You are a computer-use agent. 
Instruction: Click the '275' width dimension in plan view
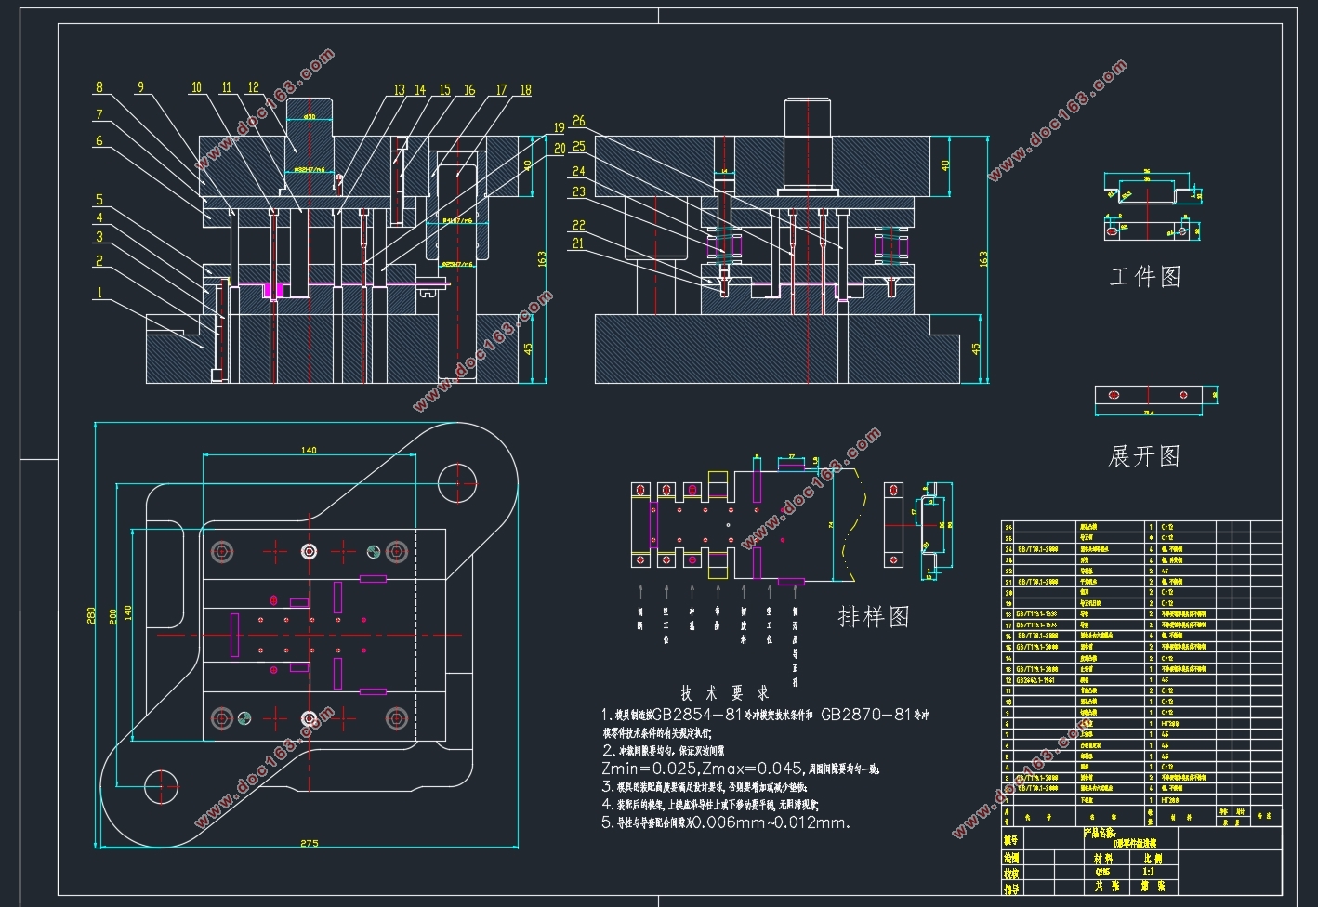(x=310, y=844)
